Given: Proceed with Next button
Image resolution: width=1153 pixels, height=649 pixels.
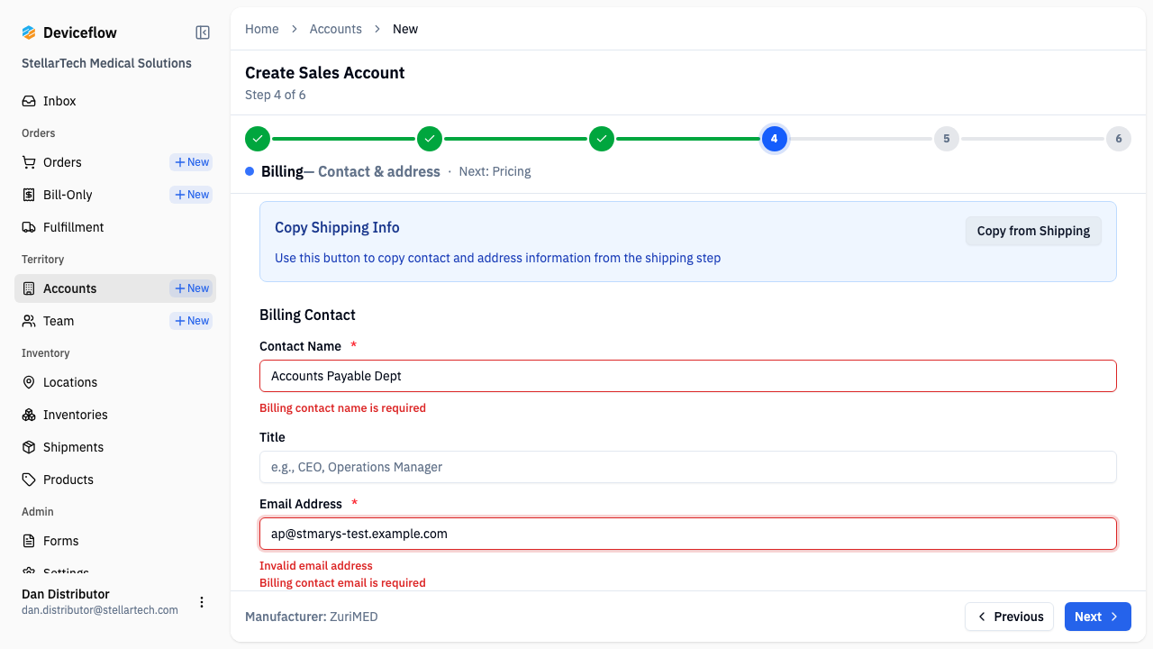Looking at the screenshot, I should click(x=1097, y=617).
